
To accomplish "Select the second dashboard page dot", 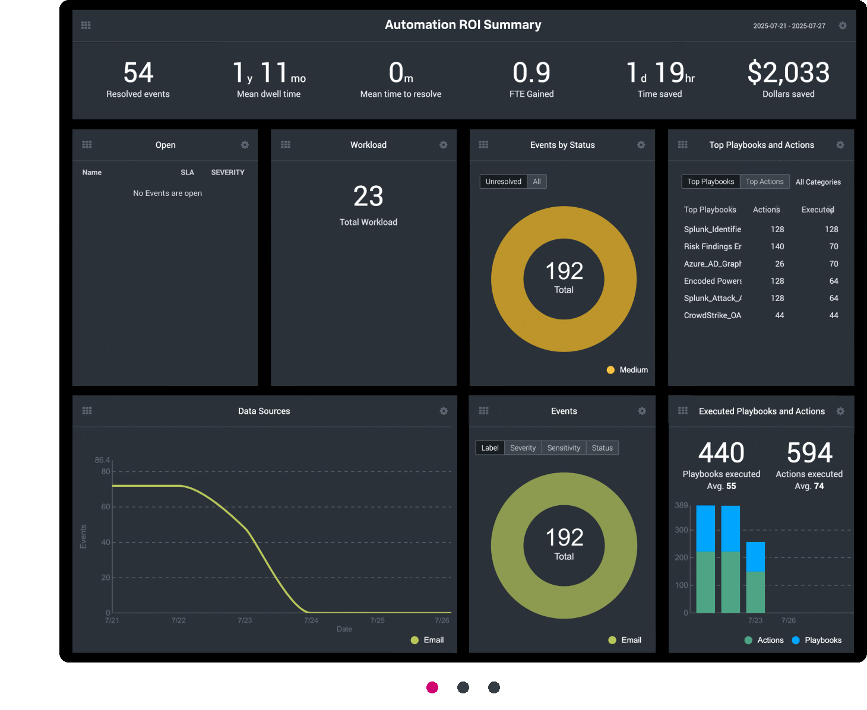I will click(463, 687).
